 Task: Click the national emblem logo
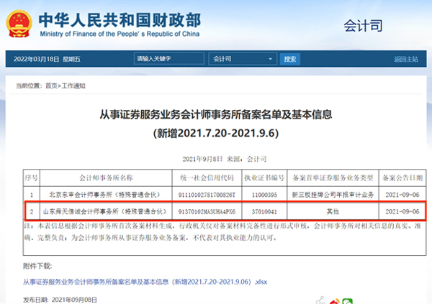(19, 24)
